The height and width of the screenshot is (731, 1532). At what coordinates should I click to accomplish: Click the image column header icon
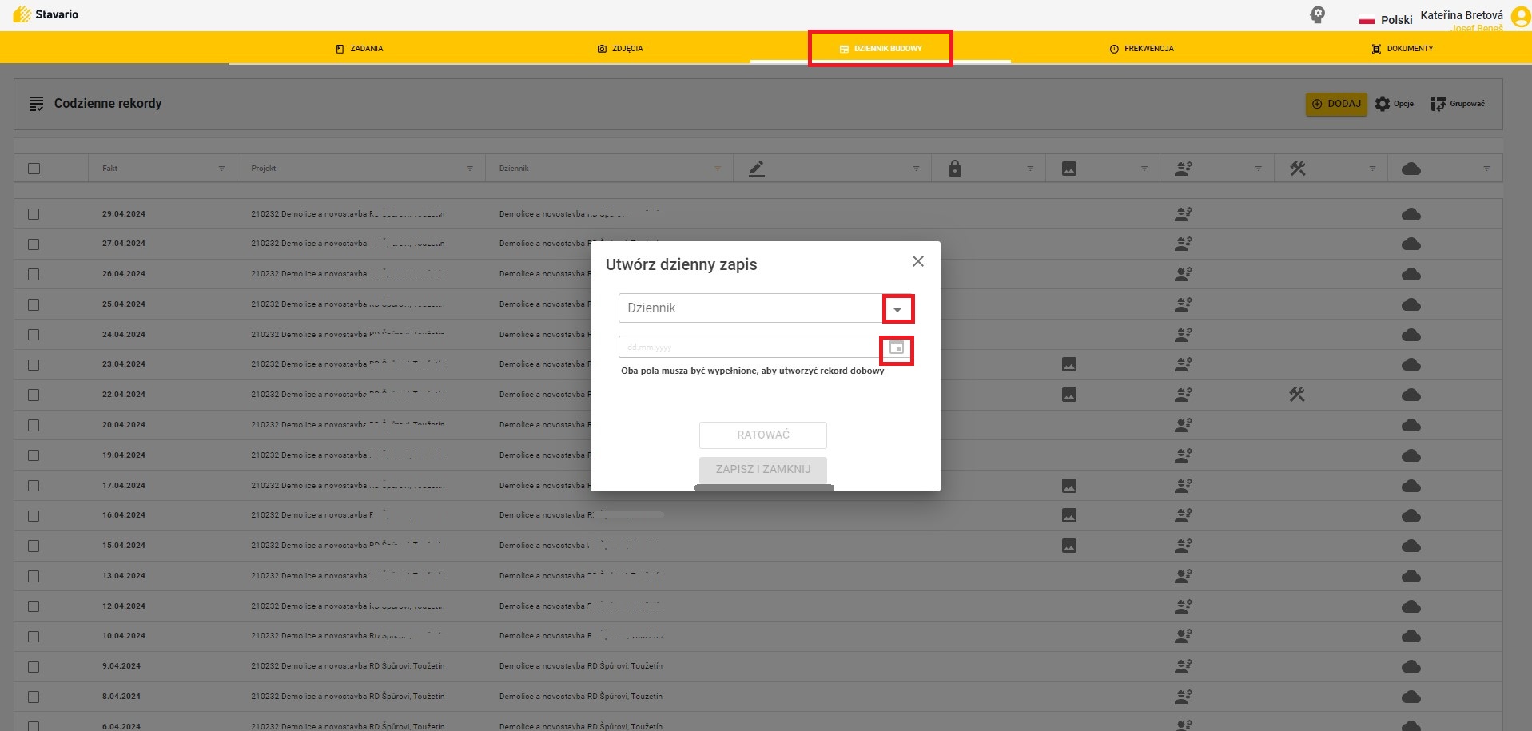pyautogui.click(x=1069, y=169)
